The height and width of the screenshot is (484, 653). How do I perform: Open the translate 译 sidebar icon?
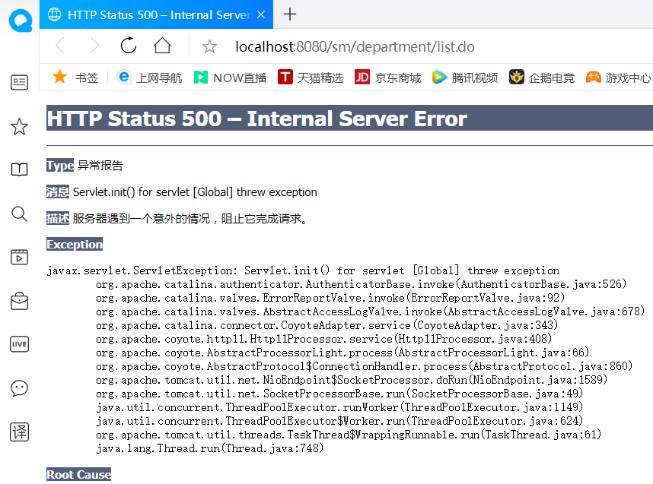click(19, 432)
